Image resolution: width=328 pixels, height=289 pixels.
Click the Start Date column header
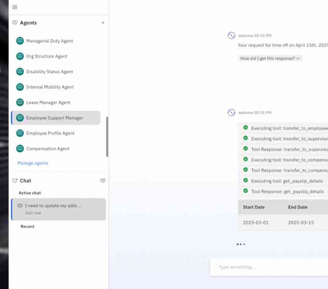(254, 207)
